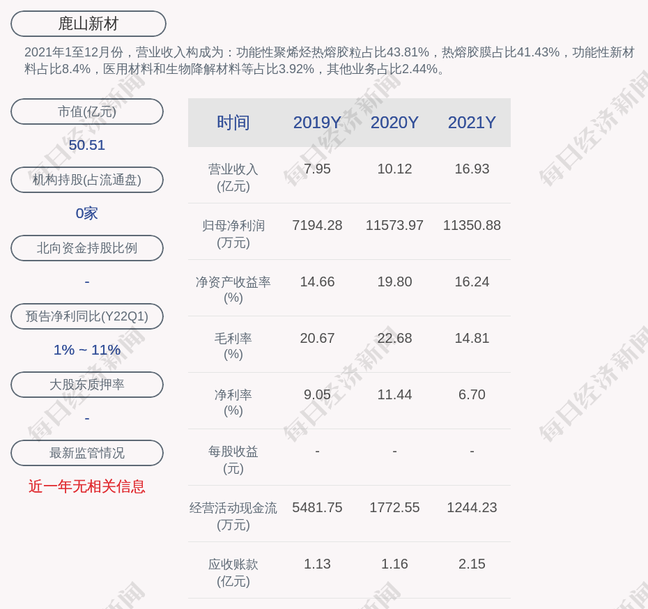Click the 最新监管情况 label pill
The image size is (648, 609).
pos(87,453)
